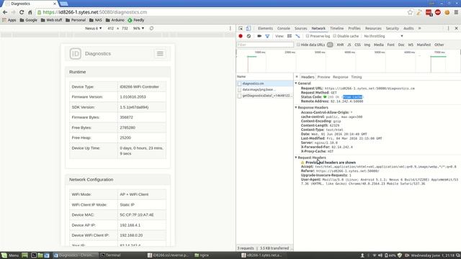Filter requests by Doc
461x259 pixels.
pos(401,45)
